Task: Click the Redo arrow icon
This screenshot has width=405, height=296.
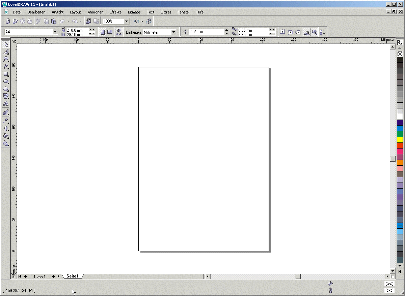Action: click(x=75, y=21)
